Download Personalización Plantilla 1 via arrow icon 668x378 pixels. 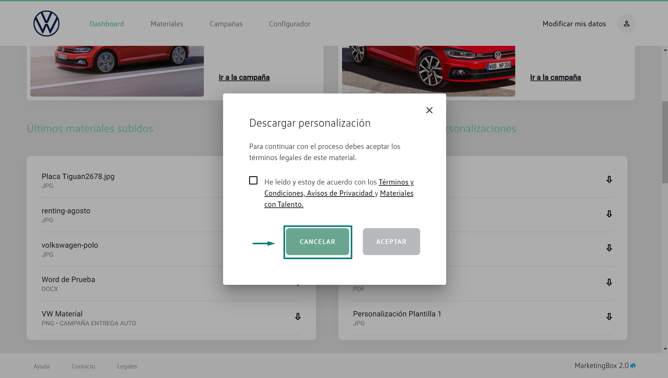(609, 317)
